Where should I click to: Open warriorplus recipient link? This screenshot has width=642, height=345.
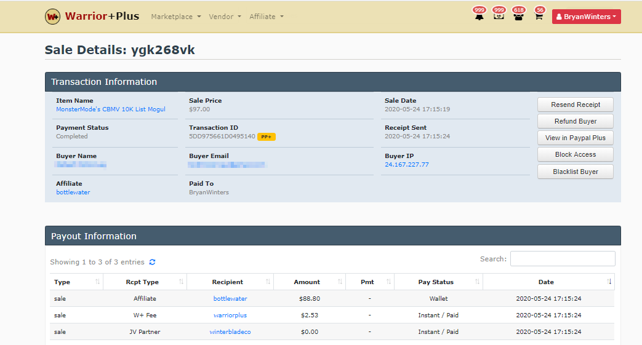pos(230,315)
